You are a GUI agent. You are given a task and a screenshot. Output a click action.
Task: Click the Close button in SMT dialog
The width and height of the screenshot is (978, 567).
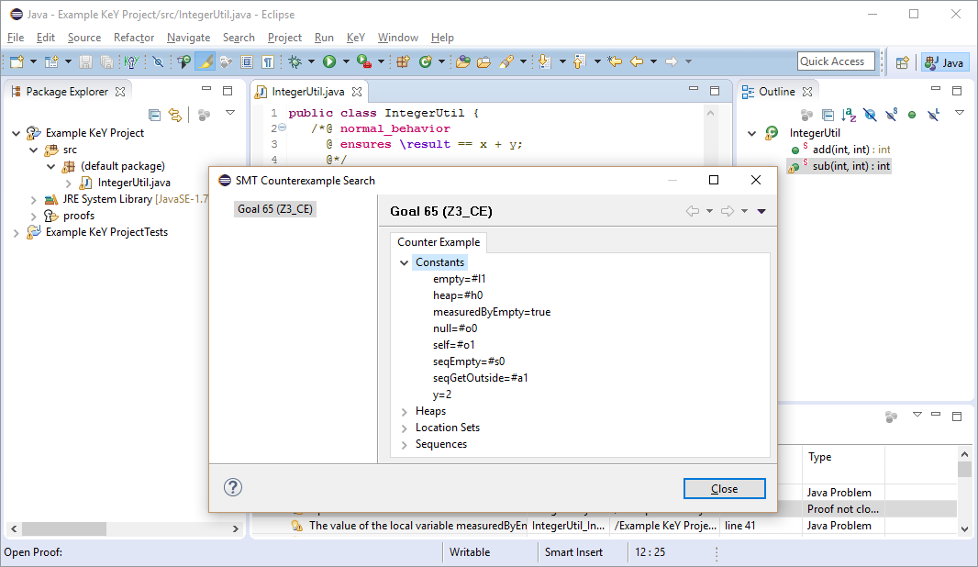click(724, 489)
